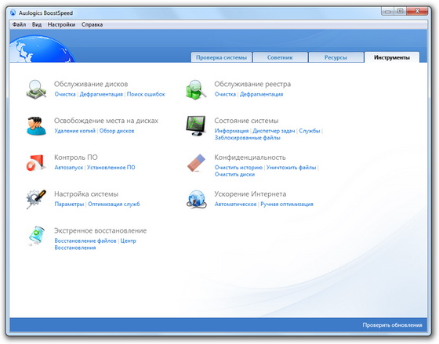Open Заблокированные файлы link
The height and width of the screenshot is (344, 439).
(x=248, y=138)
